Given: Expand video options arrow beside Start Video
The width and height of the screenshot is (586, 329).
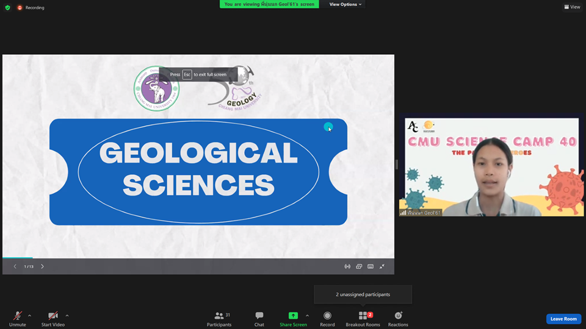Looking at the screenshot, I should 67,316.
